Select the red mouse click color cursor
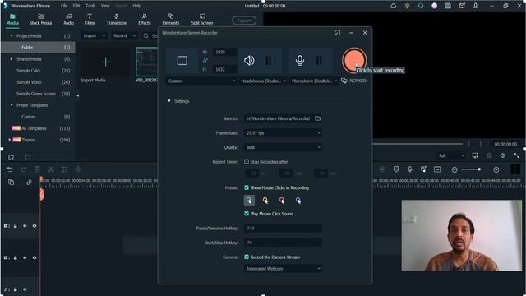526x296 pixels. pos(282,201)
